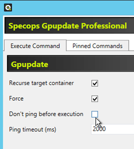Click the blue window title bar area
The width and height of the screenshot is (134, 149).
(x=73, y=8)
